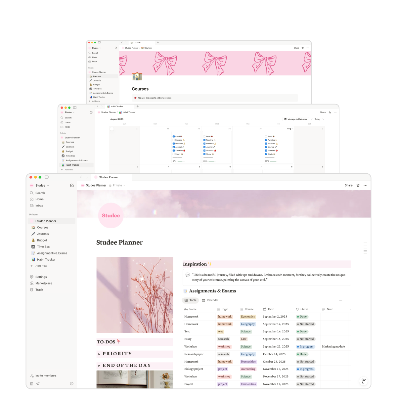Open the Habit Tracker page in front sidebar
The height and width of the screenshot is (397, 397).
point(46,260)
